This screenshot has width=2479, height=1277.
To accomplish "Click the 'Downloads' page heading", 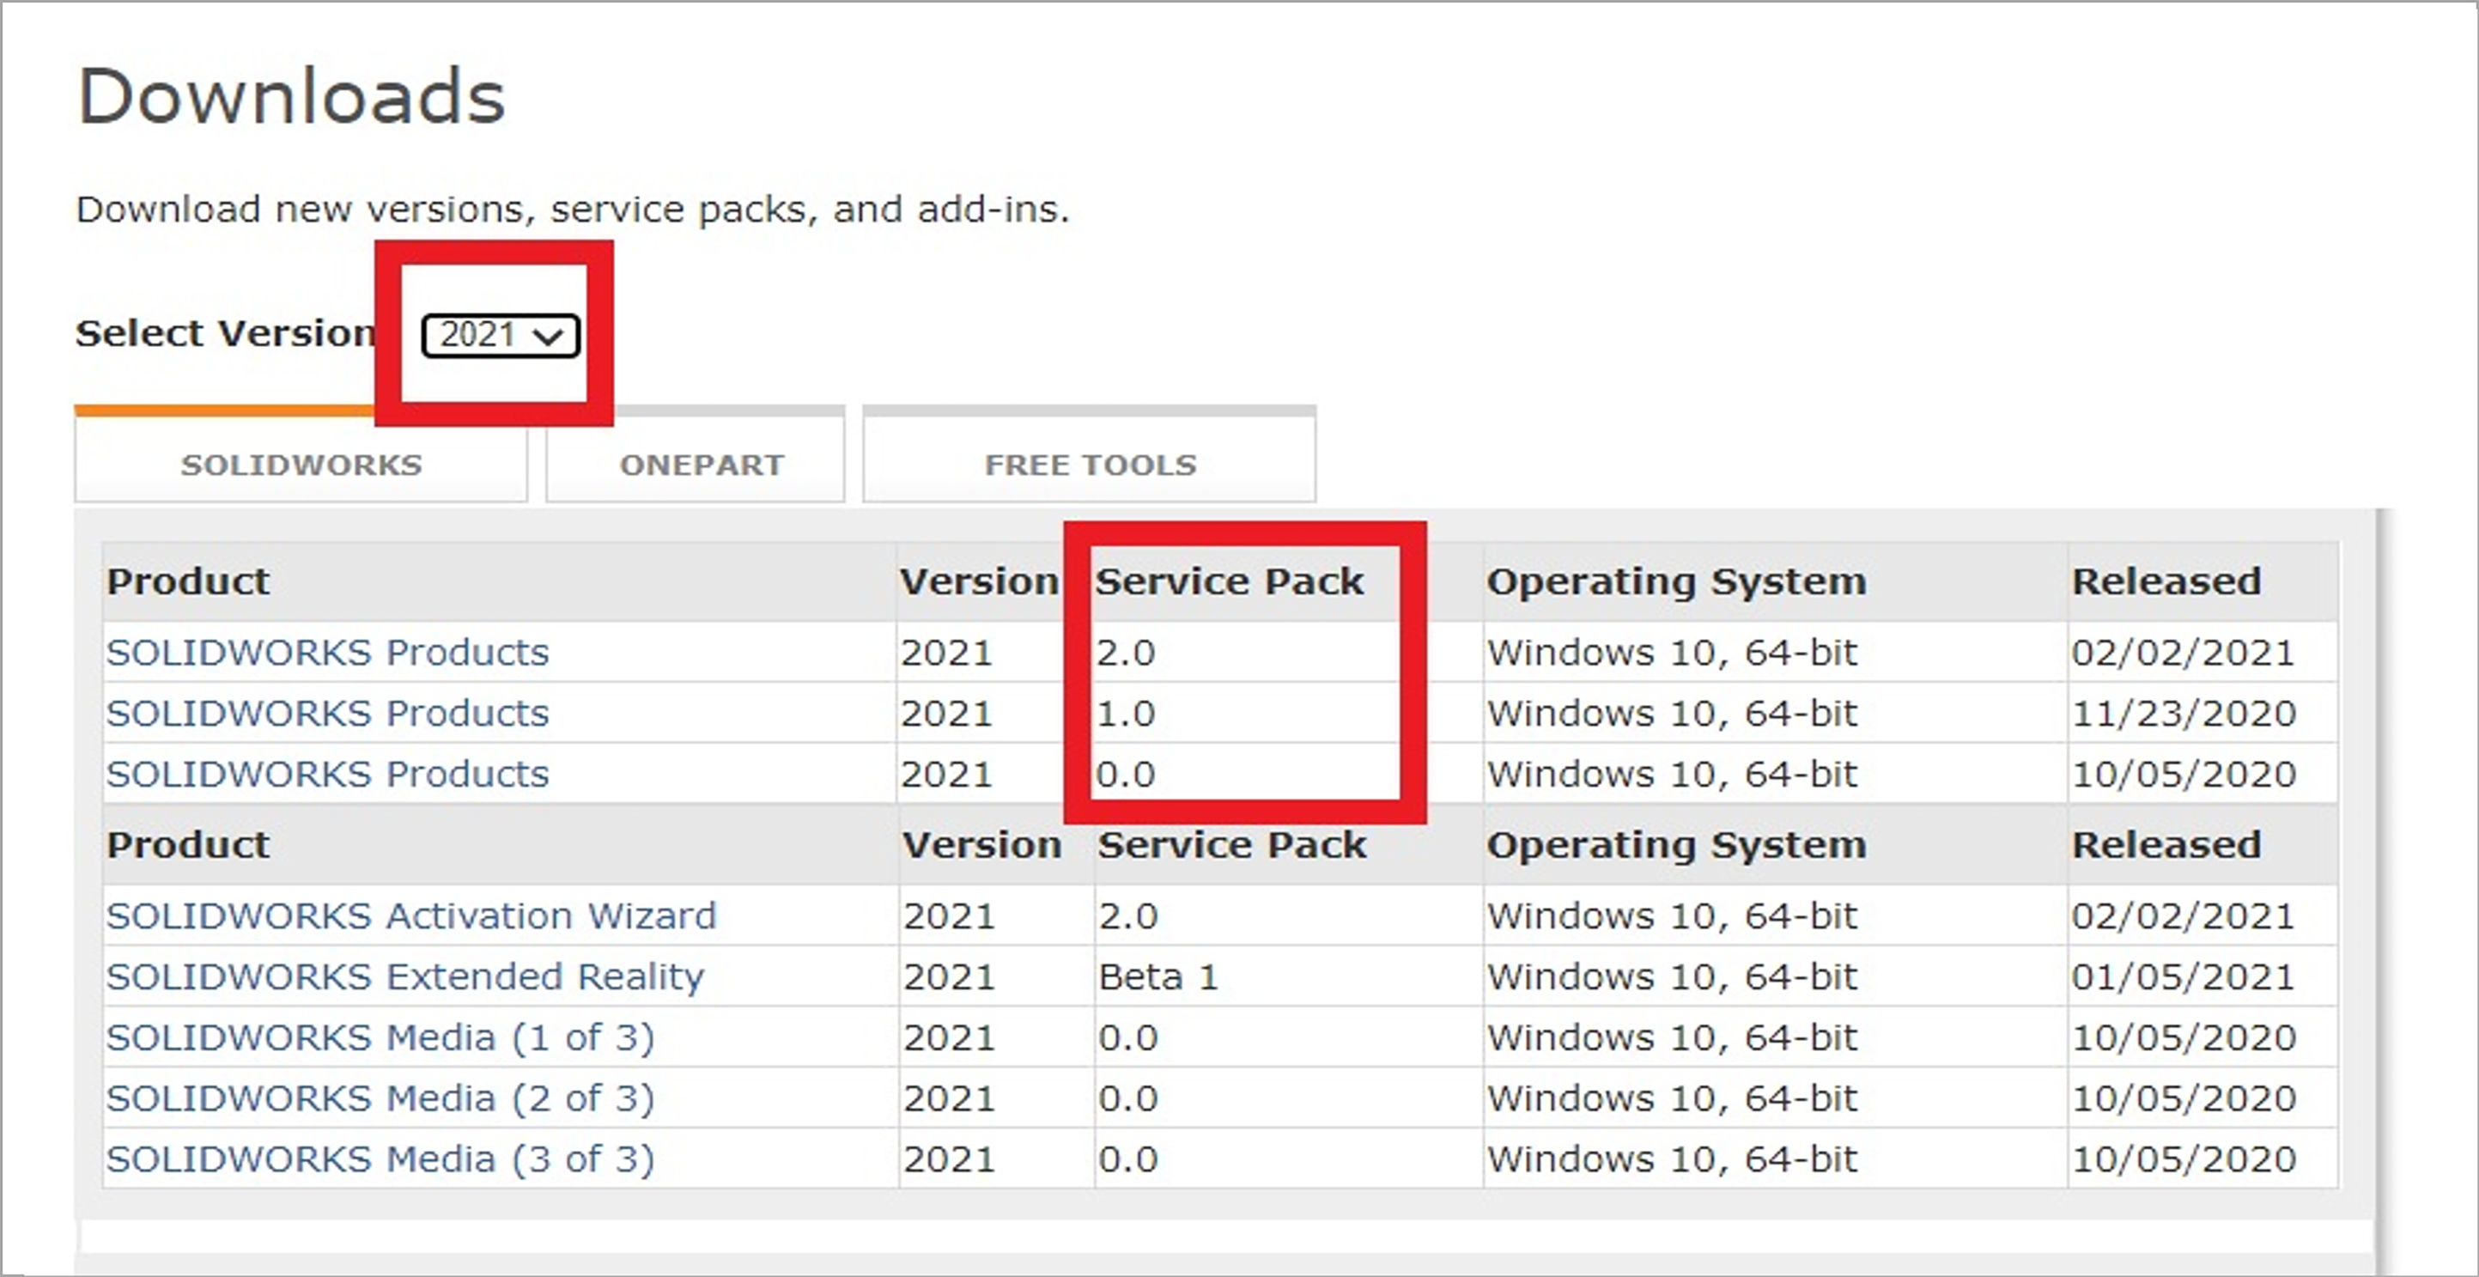I will tap(290, 96).
